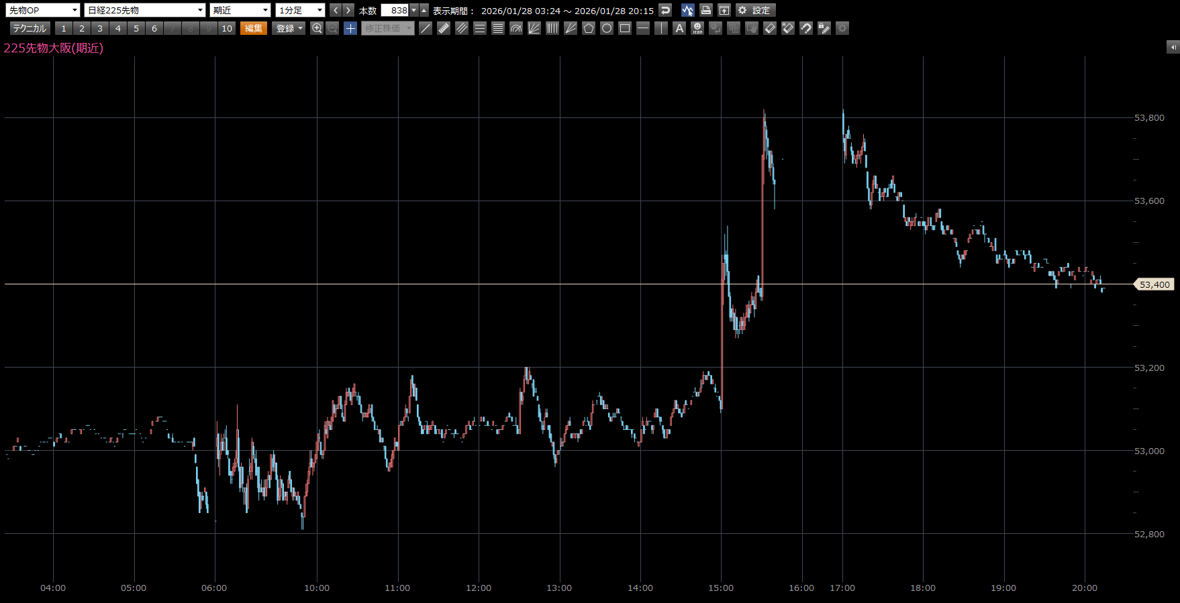Switch to technical preset 10

227,28
